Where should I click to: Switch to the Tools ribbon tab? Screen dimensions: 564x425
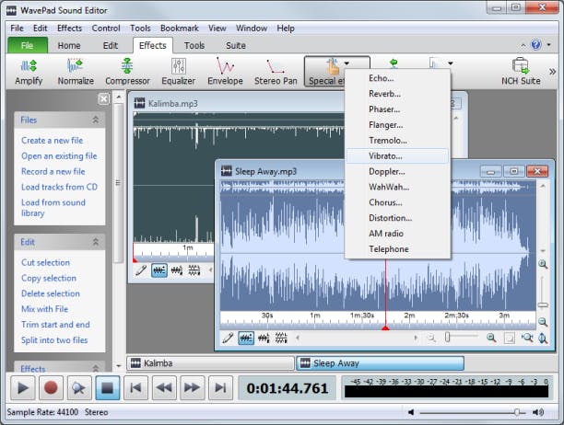(x=194, y=45)
